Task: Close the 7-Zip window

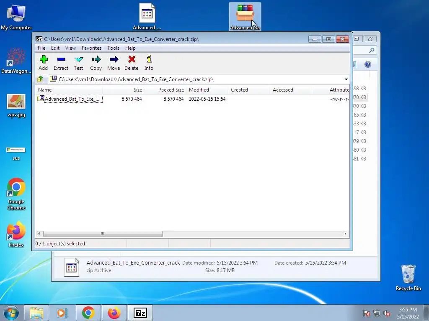Action: [342, 39]
